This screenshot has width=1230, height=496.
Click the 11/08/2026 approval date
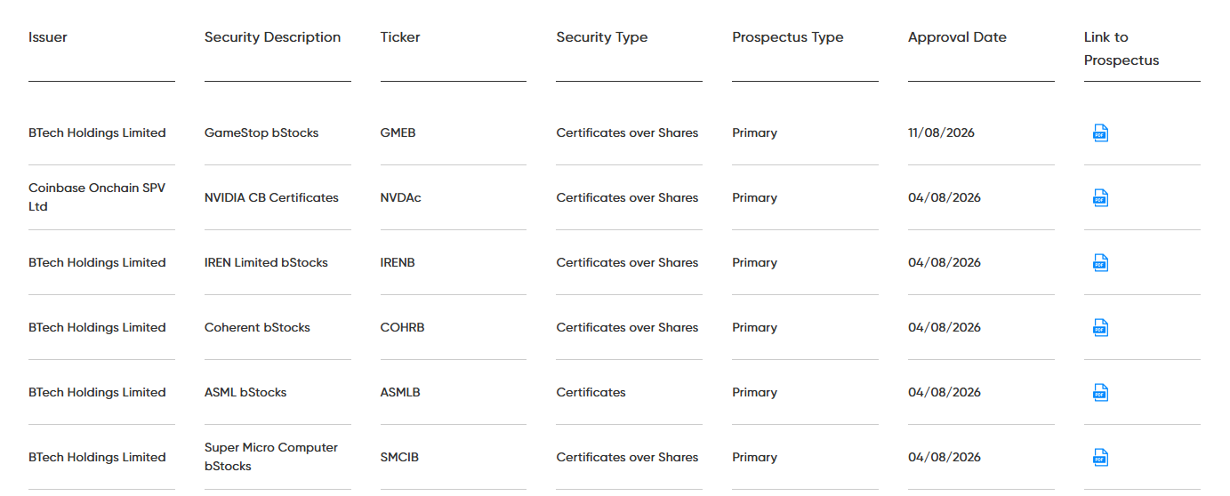[941, 132]
